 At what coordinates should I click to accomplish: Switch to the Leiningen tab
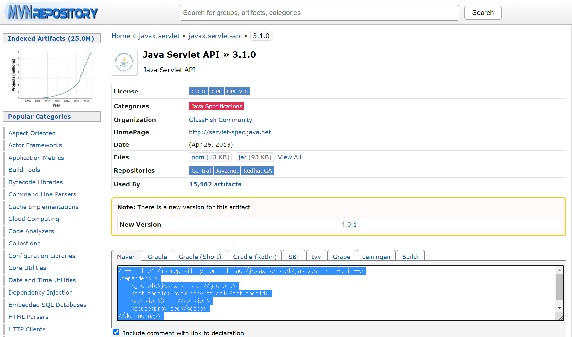[x=376, y=257]
